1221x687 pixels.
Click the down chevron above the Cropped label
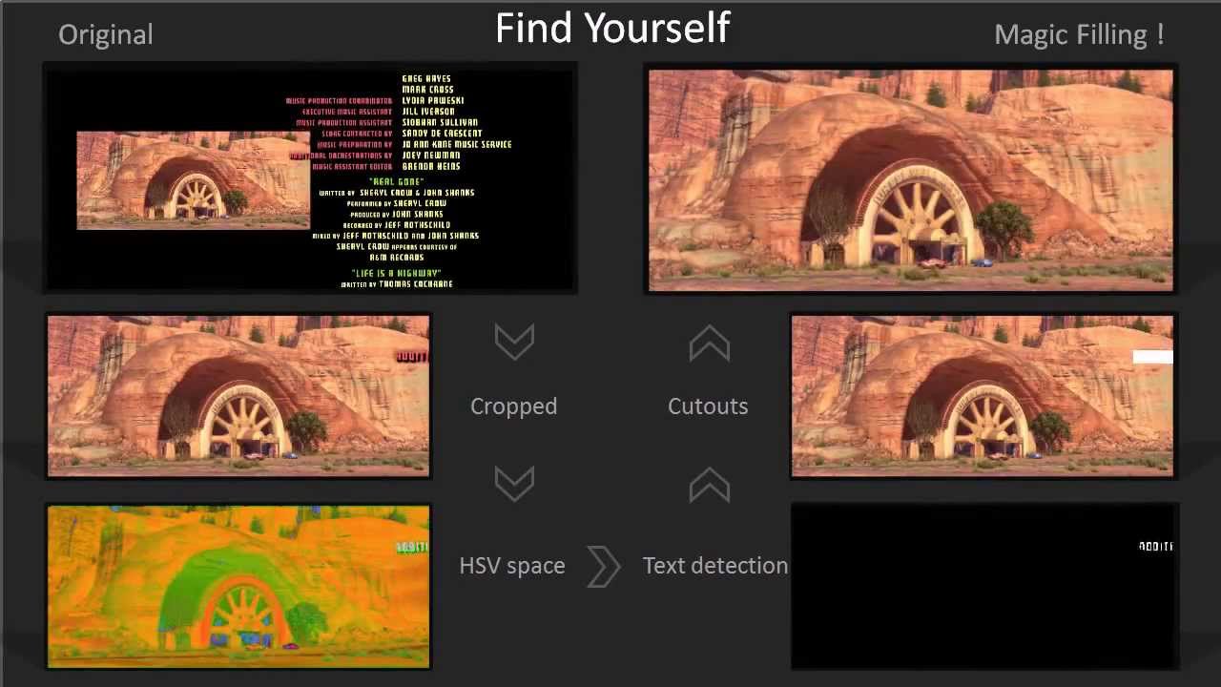click(x=514, y=342)
